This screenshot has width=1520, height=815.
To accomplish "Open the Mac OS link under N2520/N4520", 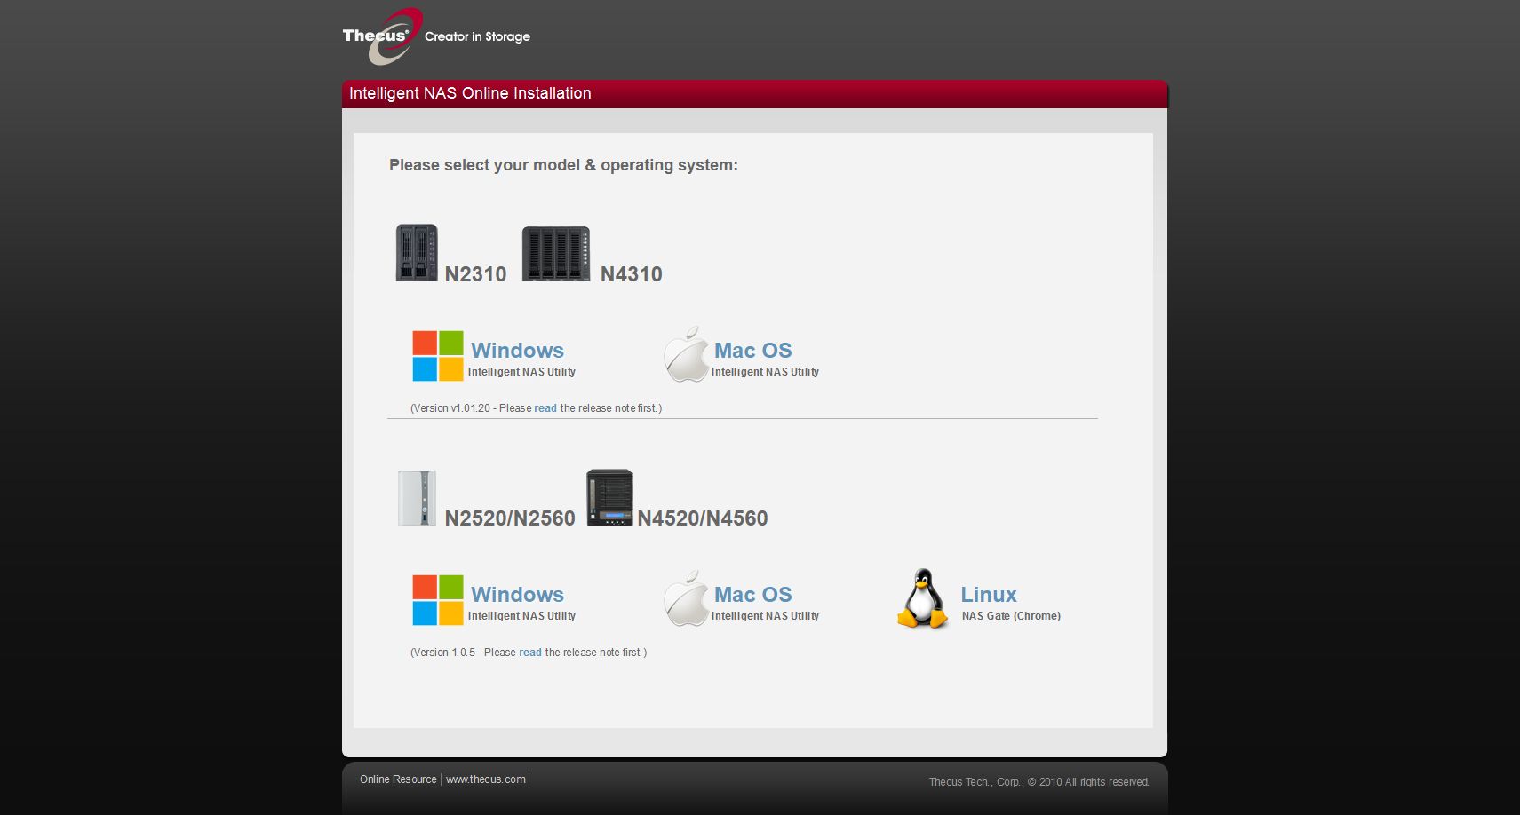I will (753, 595).
